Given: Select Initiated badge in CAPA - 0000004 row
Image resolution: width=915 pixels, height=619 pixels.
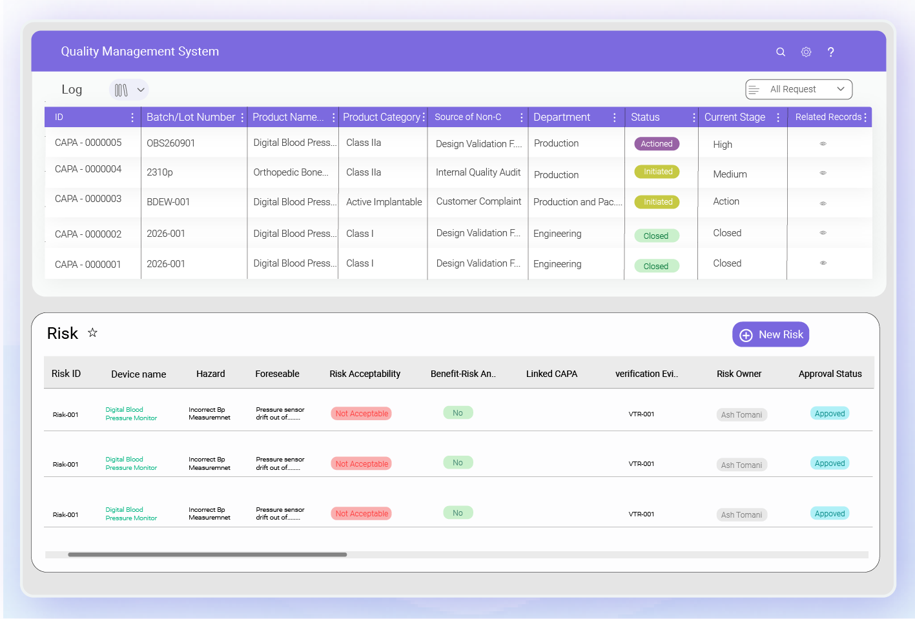Looking at the screenshot, I should click(657, 172).
